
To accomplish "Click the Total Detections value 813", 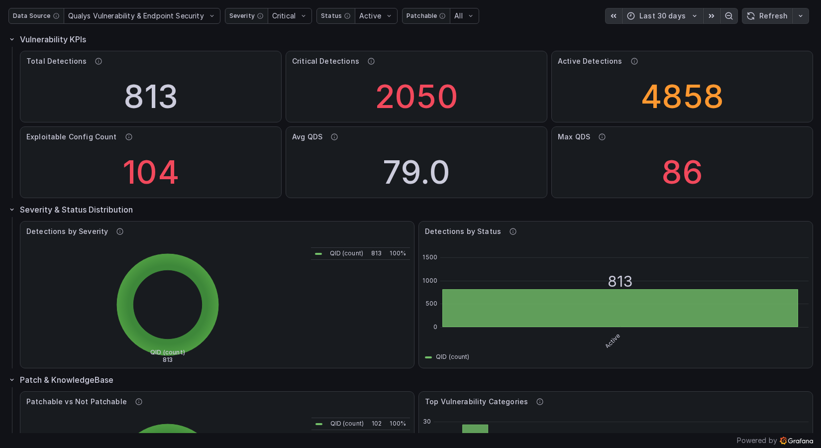I will coord(151,97).
